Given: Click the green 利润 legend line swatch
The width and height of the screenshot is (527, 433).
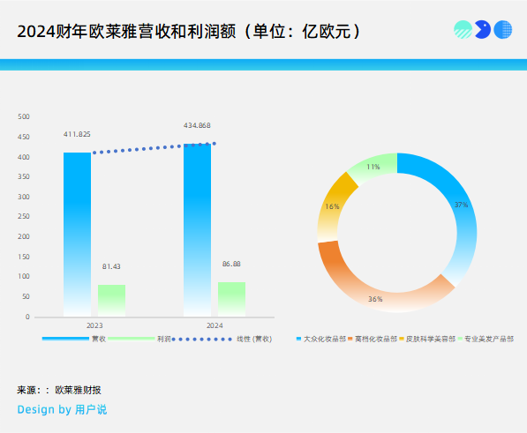Looking at the screenshot, I should [132, 339].
